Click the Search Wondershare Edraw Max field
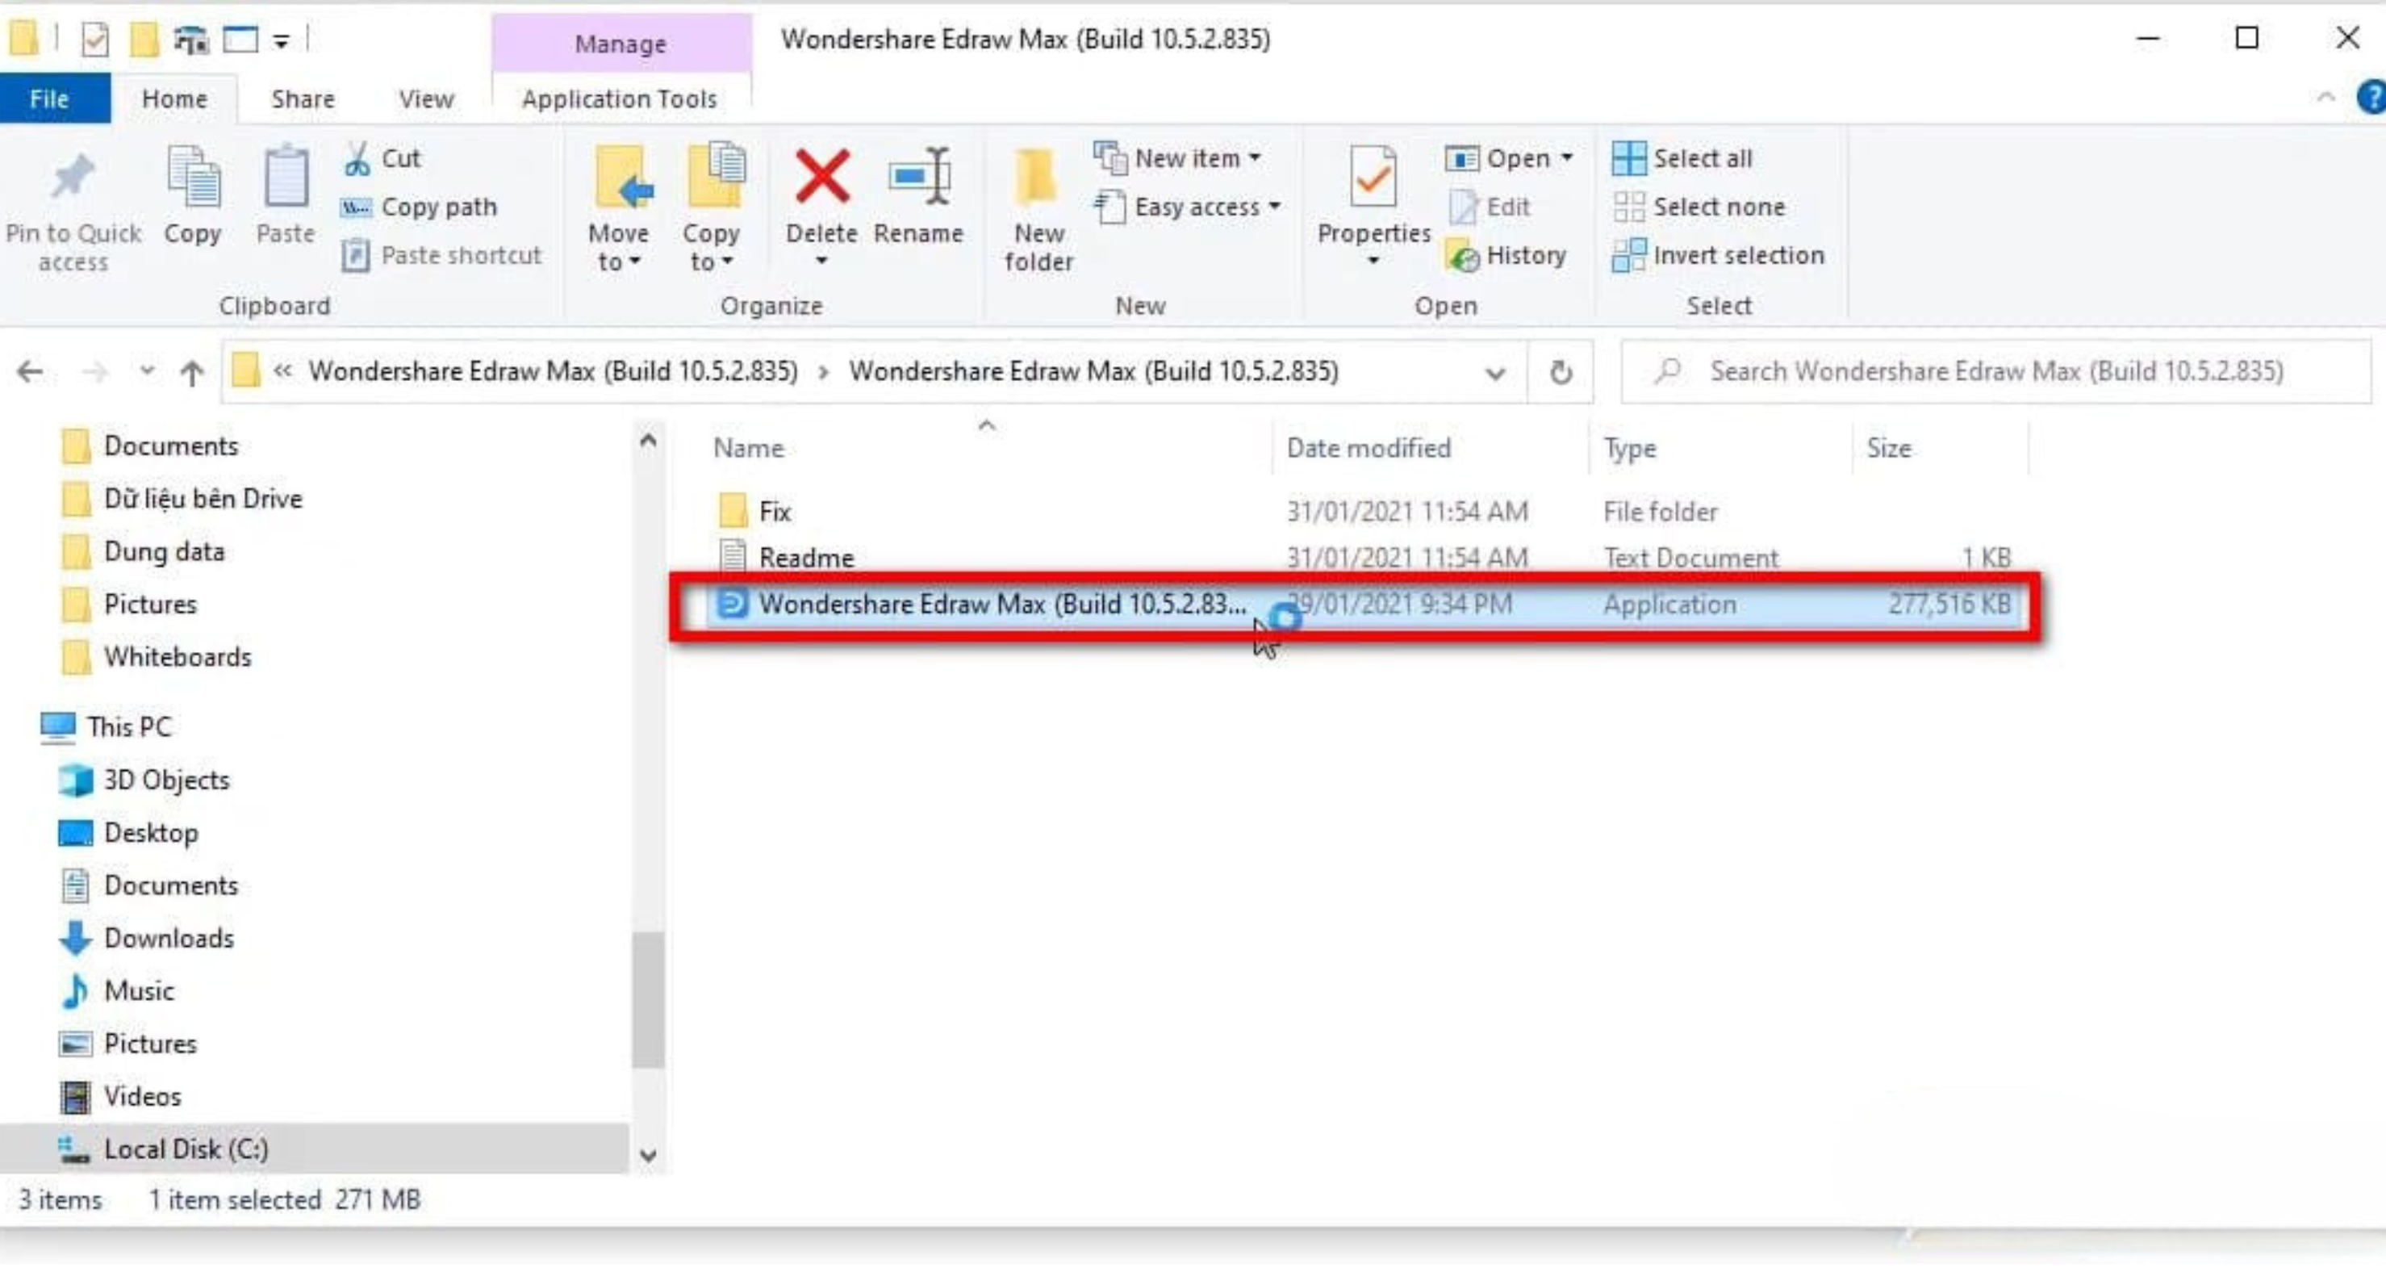 (x=1997, y=372)
